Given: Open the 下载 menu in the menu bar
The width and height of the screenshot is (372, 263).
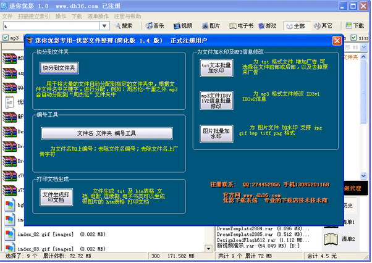Looking at the screenshot, I should point(77,16).
